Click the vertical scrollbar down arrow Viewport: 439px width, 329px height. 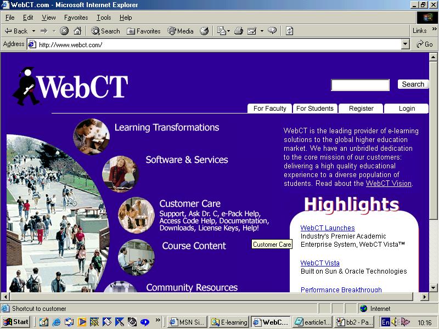pos(433,287)
